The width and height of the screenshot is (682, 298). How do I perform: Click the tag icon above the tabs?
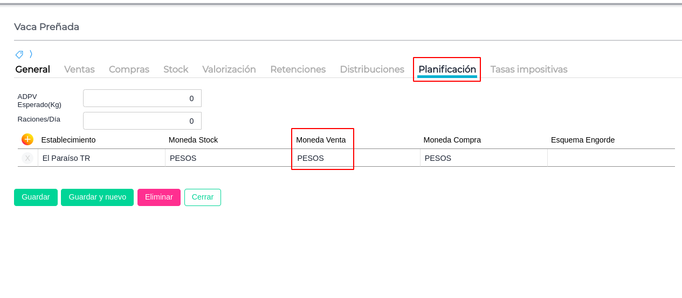19,54
